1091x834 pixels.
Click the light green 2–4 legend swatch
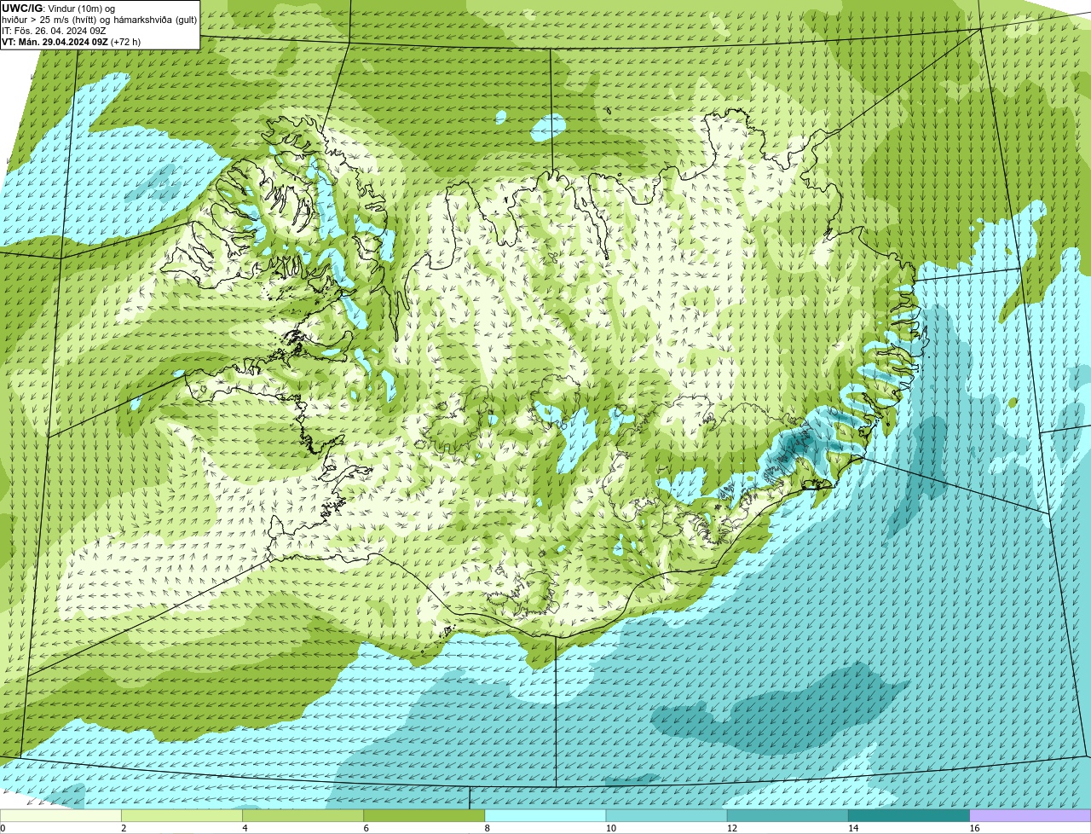point(182,816)
